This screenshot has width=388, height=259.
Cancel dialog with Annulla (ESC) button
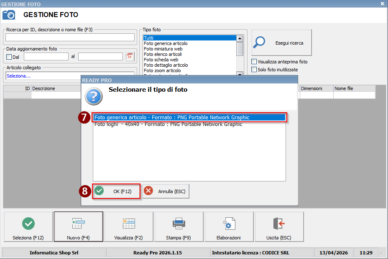166,191
